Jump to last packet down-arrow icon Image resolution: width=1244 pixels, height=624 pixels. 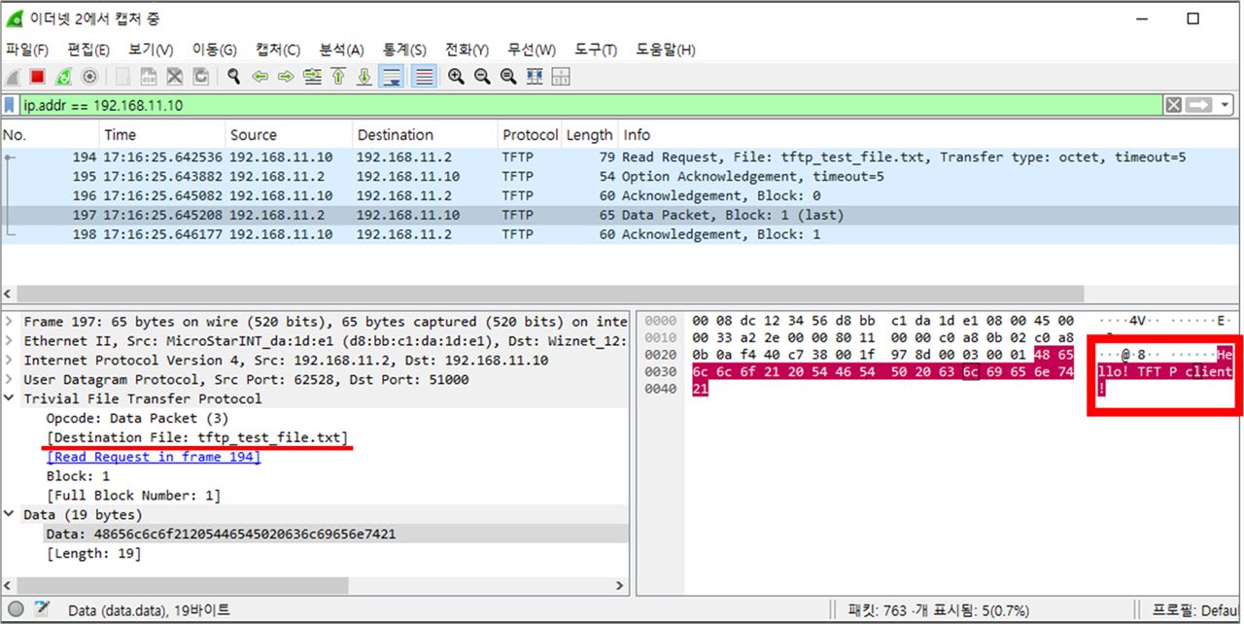[x=364, y=77]
